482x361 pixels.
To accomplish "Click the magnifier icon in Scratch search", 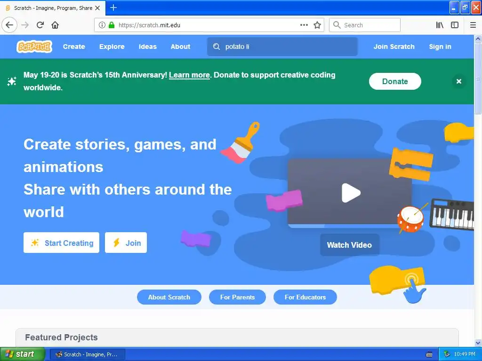I will [217, 47].
